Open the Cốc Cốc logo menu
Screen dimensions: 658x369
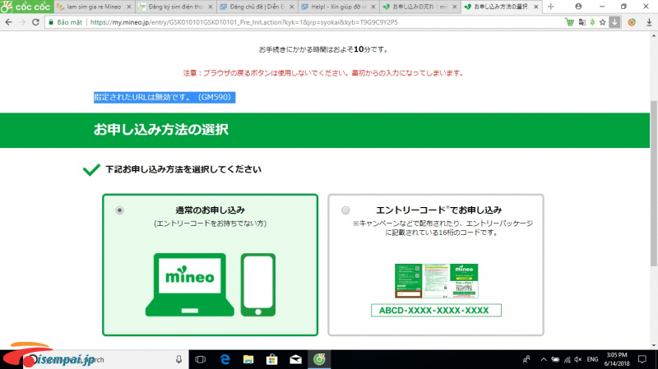pos(26,7)
